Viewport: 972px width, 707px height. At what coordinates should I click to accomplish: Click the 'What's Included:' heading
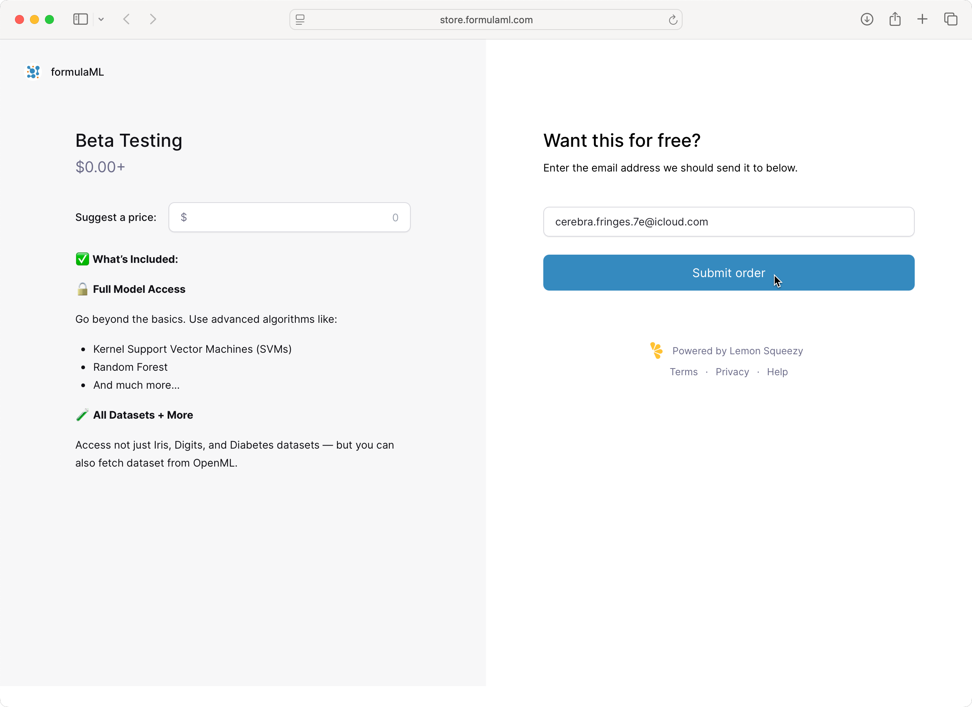(136, 259)
